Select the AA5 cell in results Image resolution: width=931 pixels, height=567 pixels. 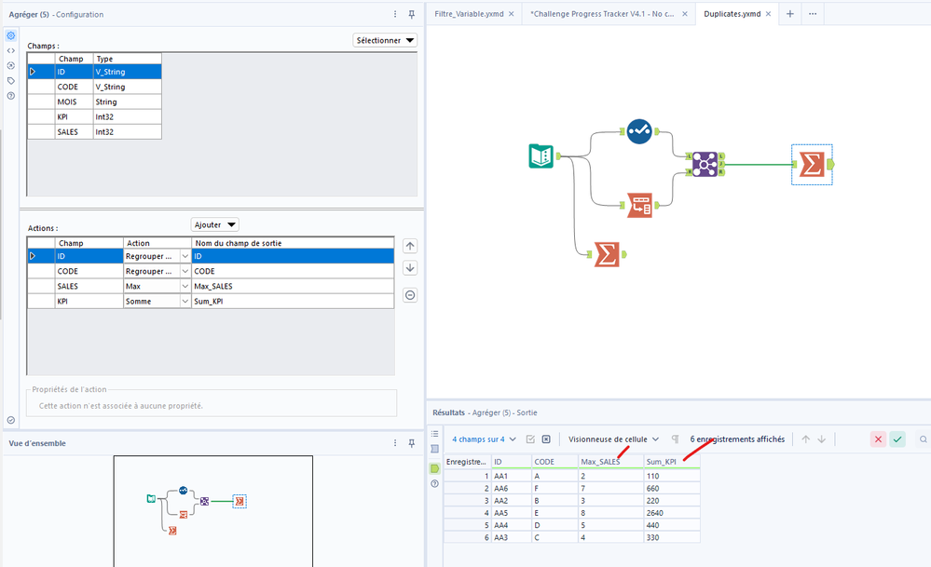(x=512, y=513)
